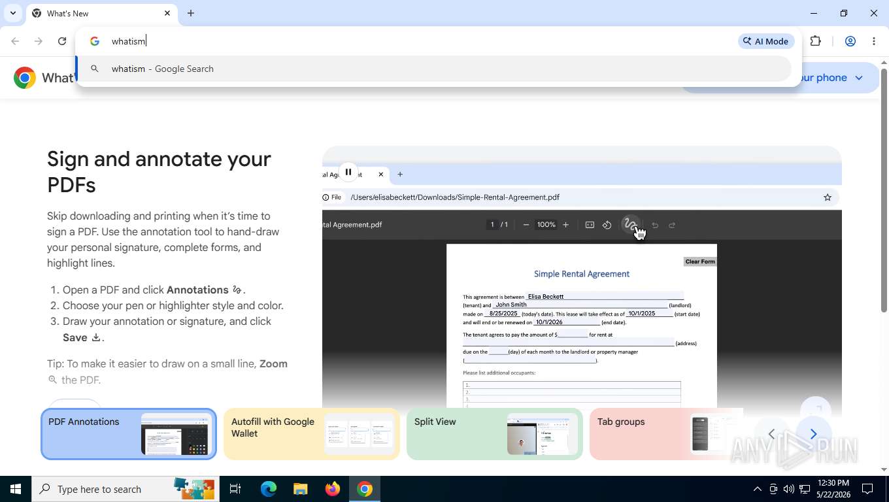The height and width of the screenshot is (502, 889).
Task: Open the network icon in the tray
Action: (x=804, y=489)
